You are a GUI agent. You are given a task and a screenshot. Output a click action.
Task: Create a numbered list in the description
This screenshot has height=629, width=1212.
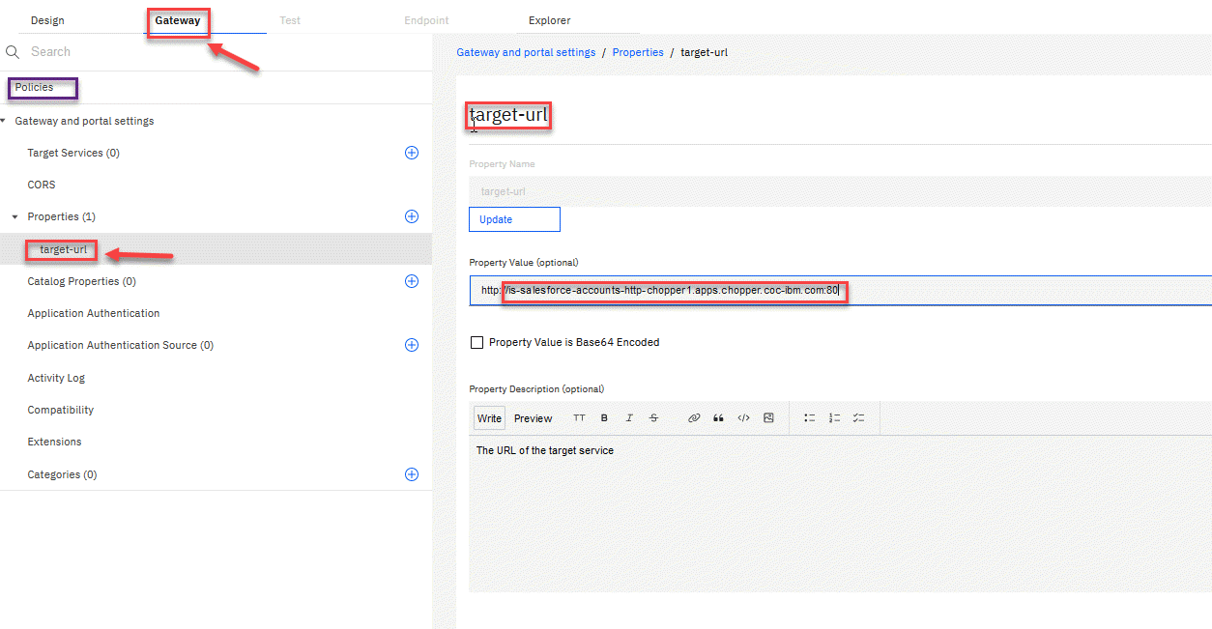coord(834,417)
